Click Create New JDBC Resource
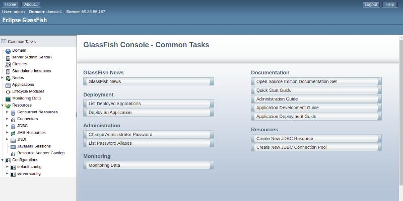403x201 pixels. pyautogui.click(x=316, y=139)
